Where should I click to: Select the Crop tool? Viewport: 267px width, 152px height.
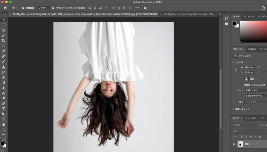tap(3, 41)
